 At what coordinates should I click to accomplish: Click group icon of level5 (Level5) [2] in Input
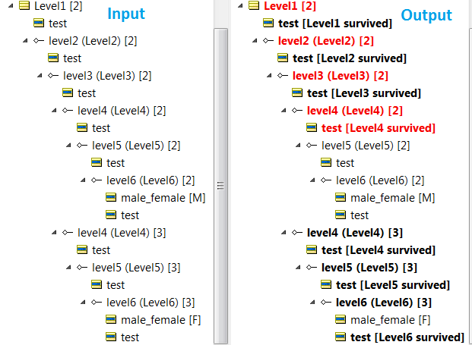pos(82,146)
